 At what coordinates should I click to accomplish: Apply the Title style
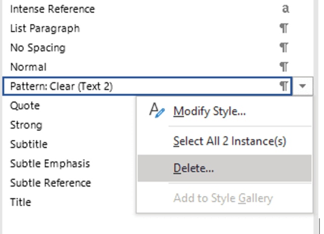click(x=20, y=202)
